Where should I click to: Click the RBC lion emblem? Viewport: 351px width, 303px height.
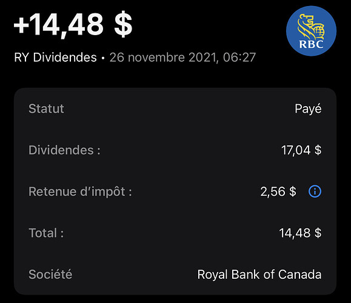pos(311,25)
